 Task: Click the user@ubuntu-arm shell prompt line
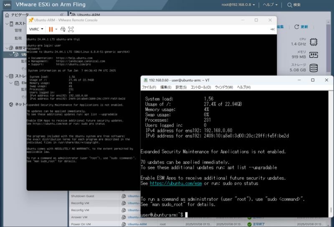click(x=164, y=214)
